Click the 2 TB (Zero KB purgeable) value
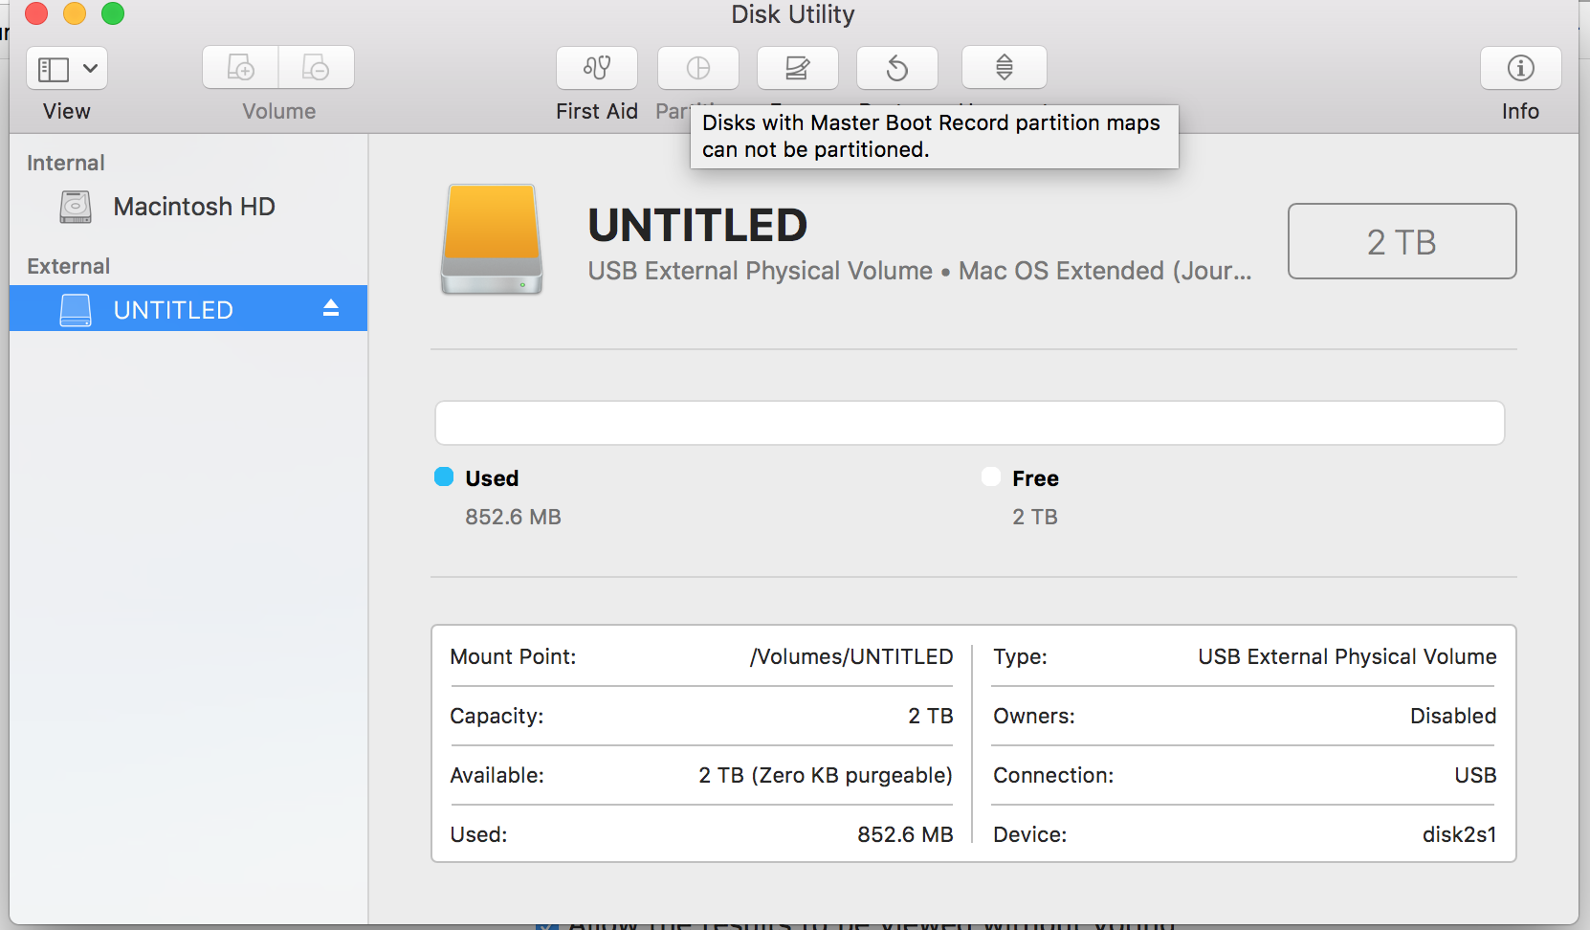The height and width of the screenshot is (930, 1590). pos(826,775)
